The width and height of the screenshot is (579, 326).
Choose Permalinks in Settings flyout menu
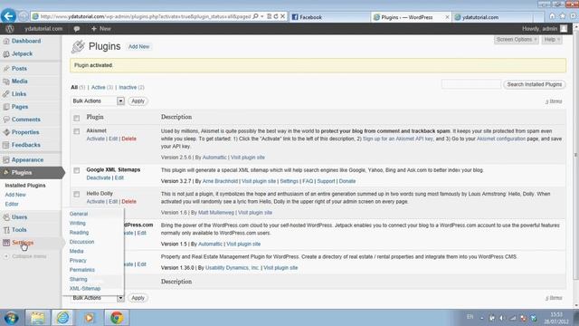[82, 270]
